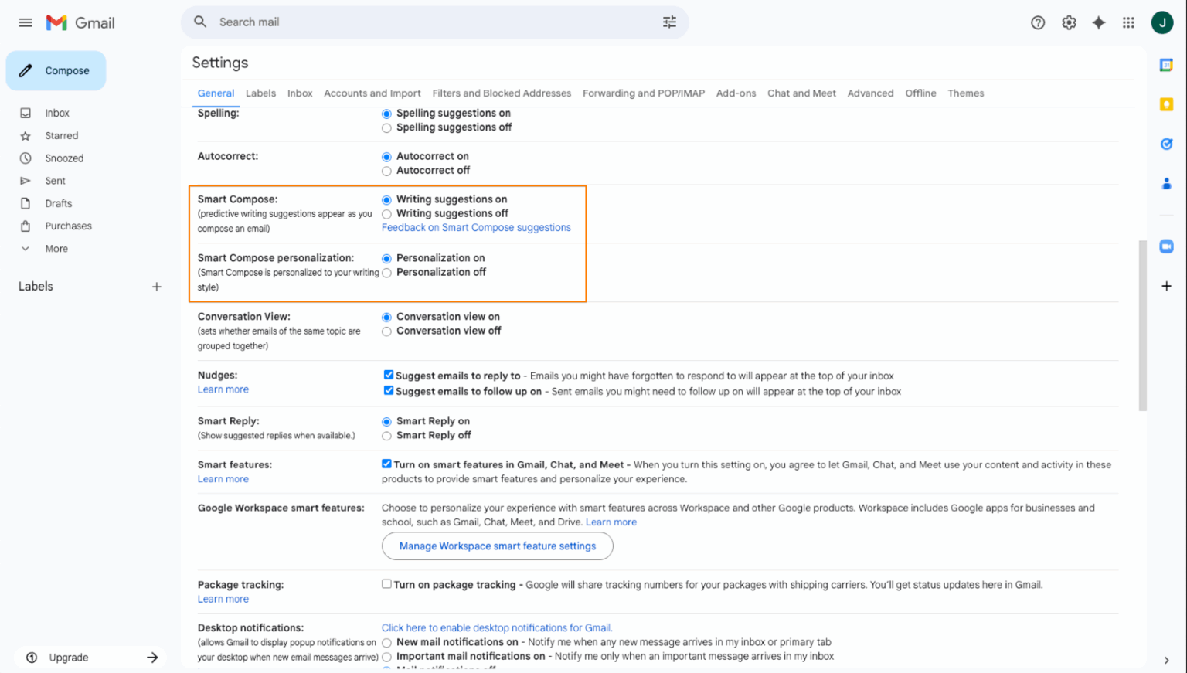The image size is (1187, 673).
Task: Open the Gemini sparkle icon
Action: (1099, 22)
